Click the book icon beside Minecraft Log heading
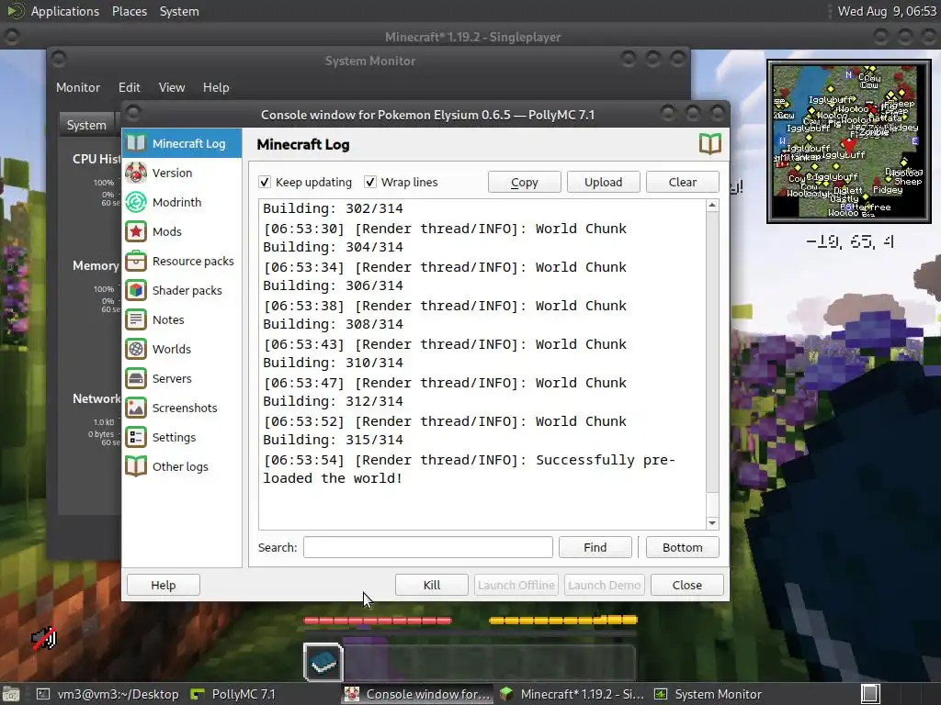This screenshot has height=705, width=941. click(710, 144)
